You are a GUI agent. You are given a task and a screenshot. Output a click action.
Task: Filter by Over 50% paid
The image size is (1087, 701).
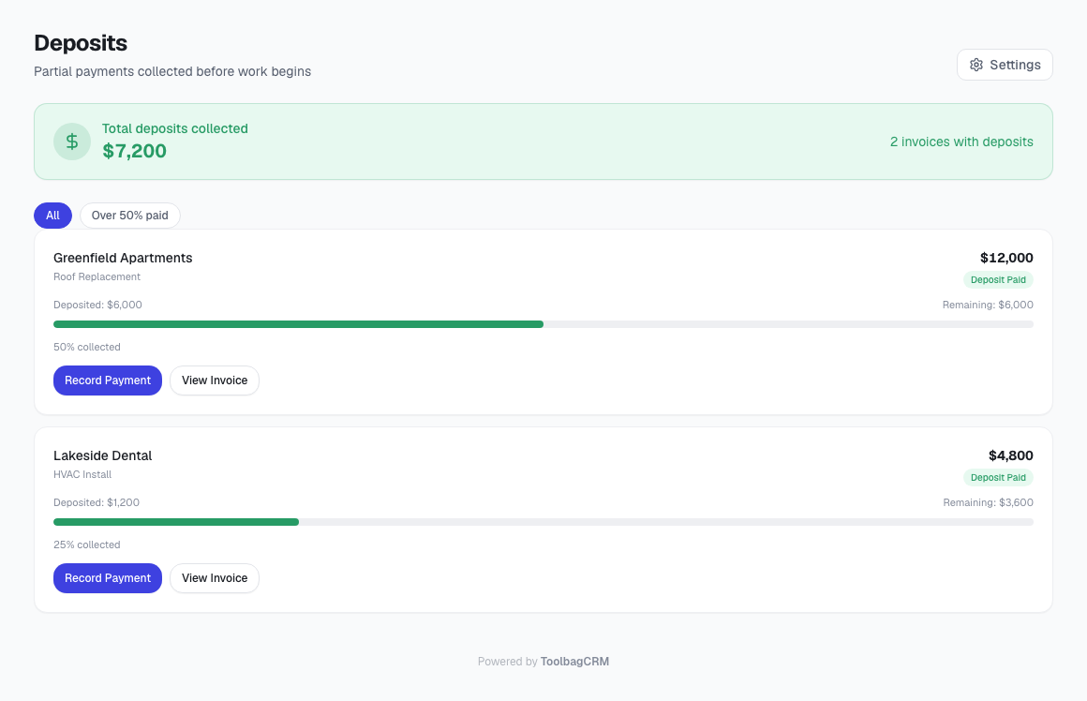(129, 216)
